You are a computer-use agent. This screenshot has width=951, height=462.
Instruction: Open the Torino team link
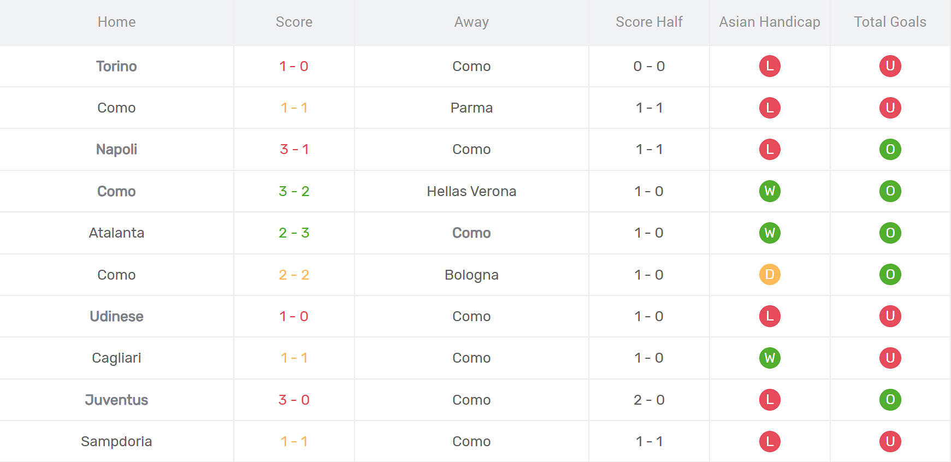[x=116, y=66]
